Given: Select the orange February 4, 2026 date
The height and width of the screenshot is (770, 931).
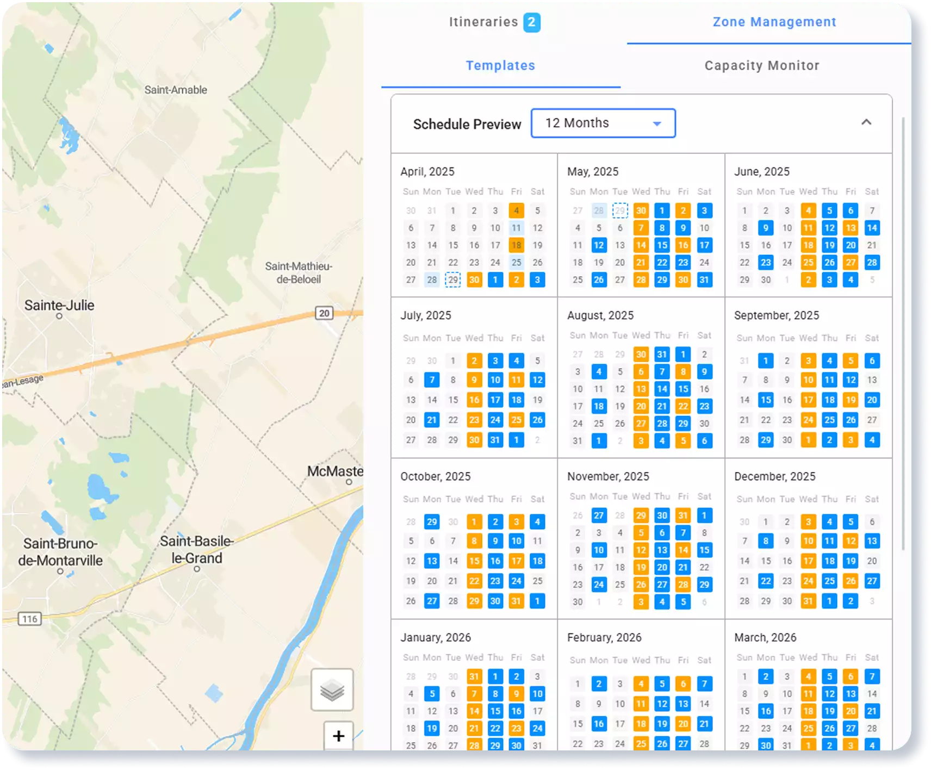Looking at the screenshot, I should (x=641, y=684).
